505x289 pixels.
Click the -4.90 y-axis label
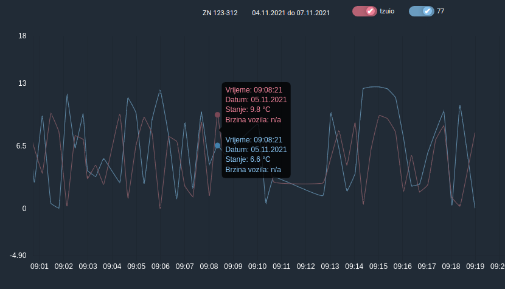pos(18,256)
